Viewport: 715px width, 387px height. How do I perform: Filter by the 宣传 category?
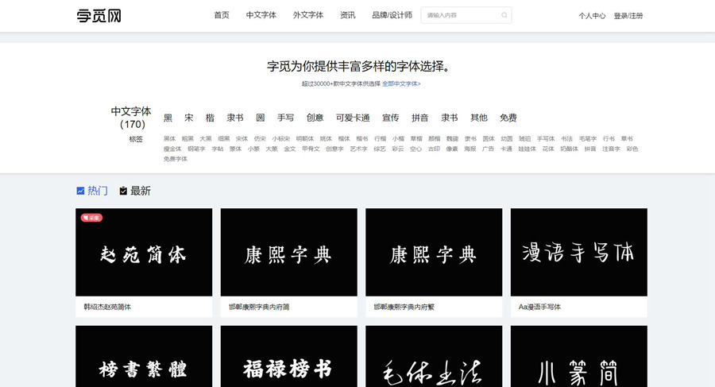(x=390, y=118)
